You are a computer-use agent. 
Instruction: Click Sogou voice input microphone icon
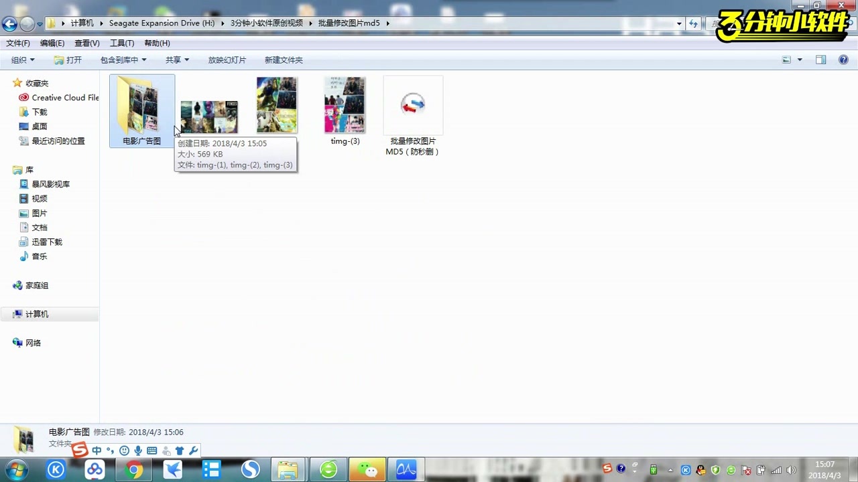click(138, 451)
